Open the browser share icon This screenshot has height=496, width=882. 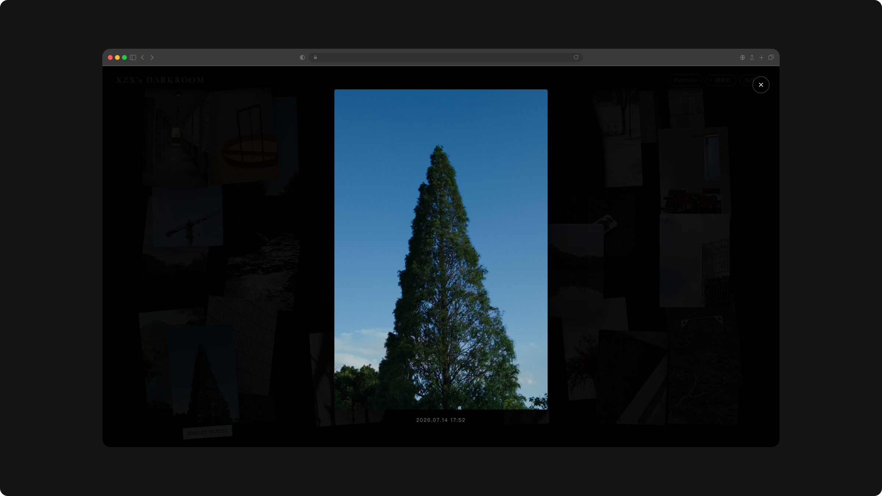point(752,57)
